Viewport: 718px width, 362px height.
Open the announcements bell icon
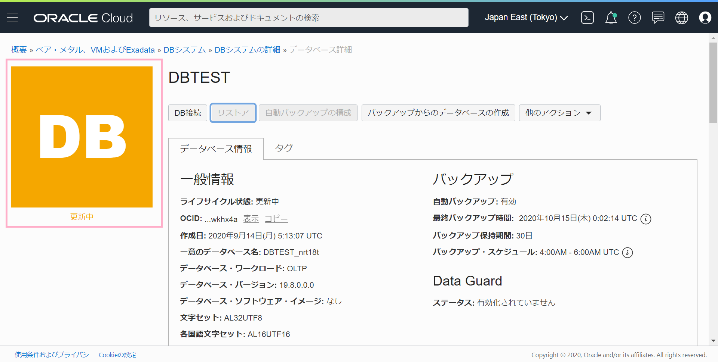pyautogui.click(x=611, y=18)
